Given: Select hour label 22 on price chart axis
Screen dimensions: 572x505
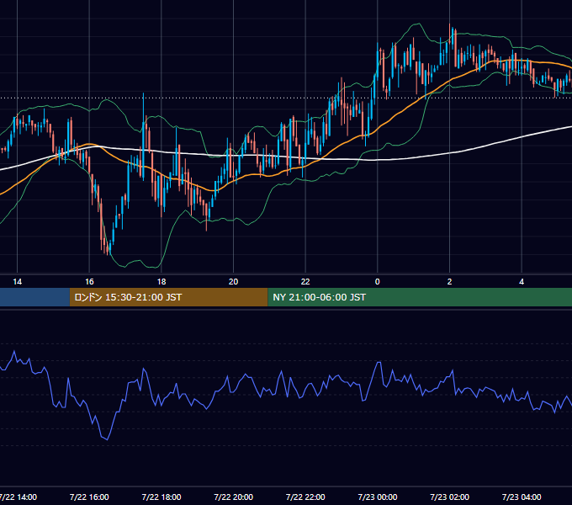Looking at the screenshot, I should click(305, 282).
